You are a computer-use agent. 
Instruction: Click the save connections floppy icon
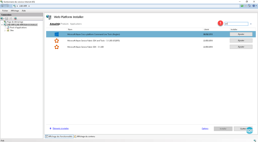[7, 18]
